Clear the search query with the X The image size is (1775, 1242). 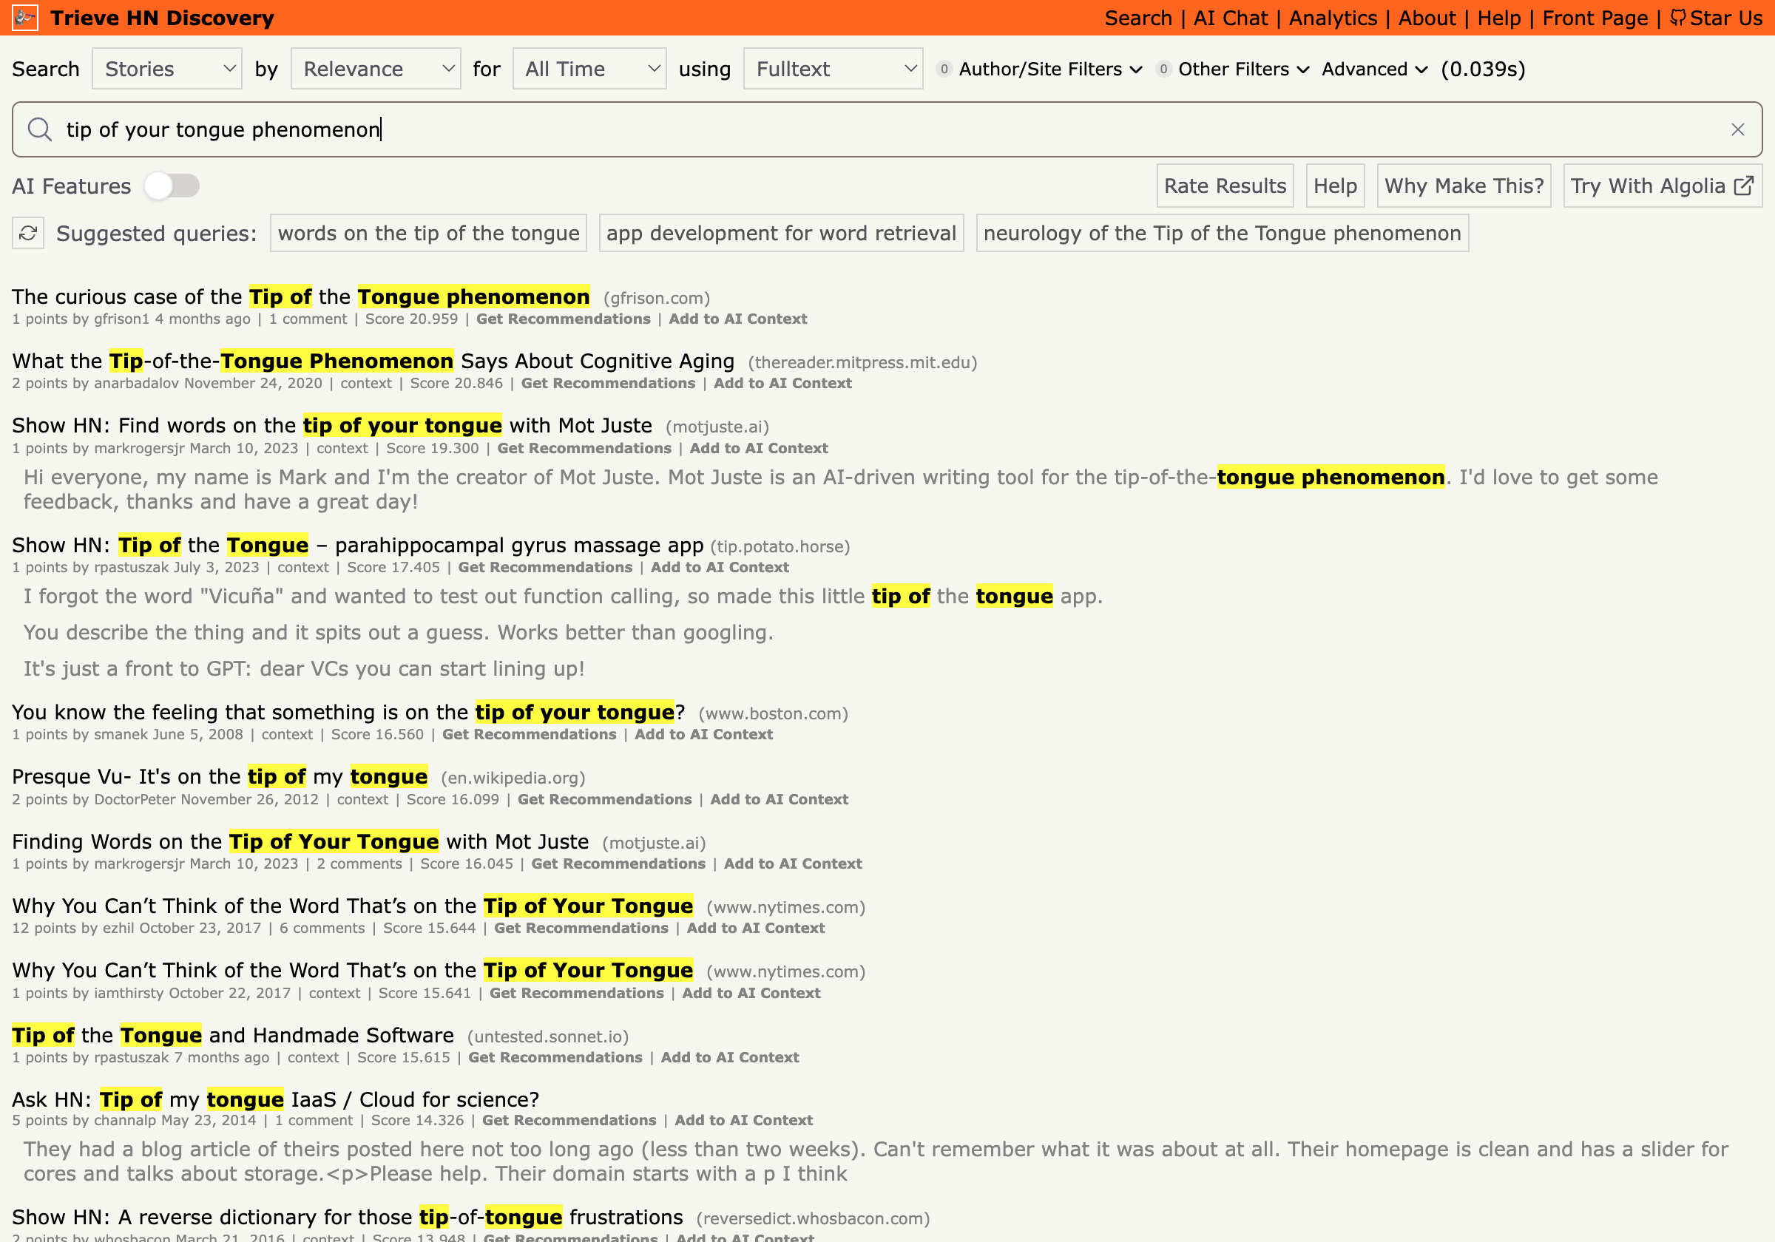click(x=1737, y=129)
